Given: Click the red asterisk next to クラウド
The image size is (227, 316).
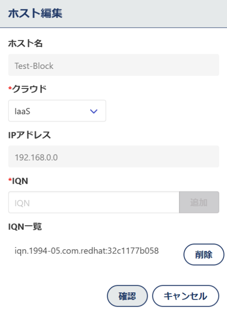Looking at the screenshot, I should point(10,88).
